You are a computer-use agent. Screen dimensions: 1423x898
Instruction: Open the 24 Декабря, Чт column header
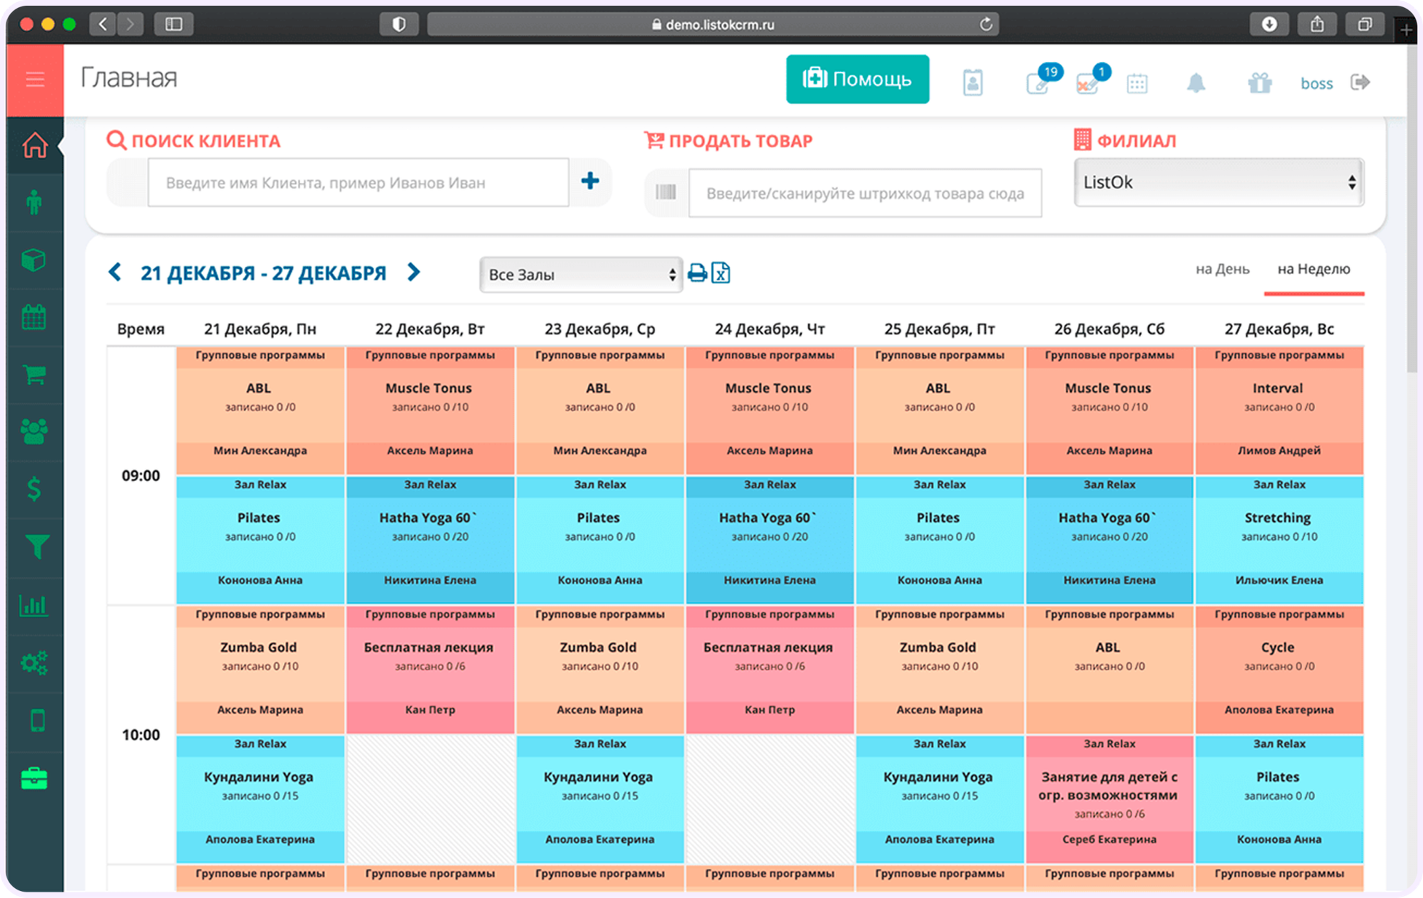tap(770, 329)
